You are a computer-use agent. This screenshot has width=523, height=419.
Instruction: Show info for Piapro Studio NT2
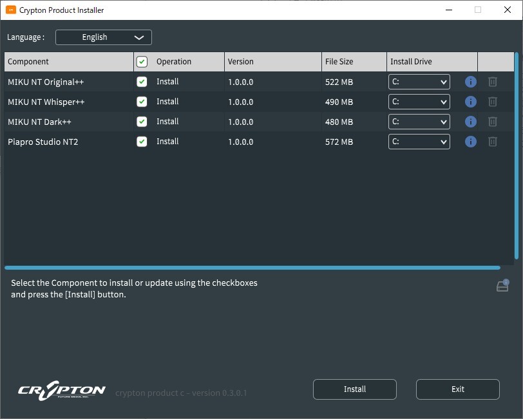(x=470, y=142)
